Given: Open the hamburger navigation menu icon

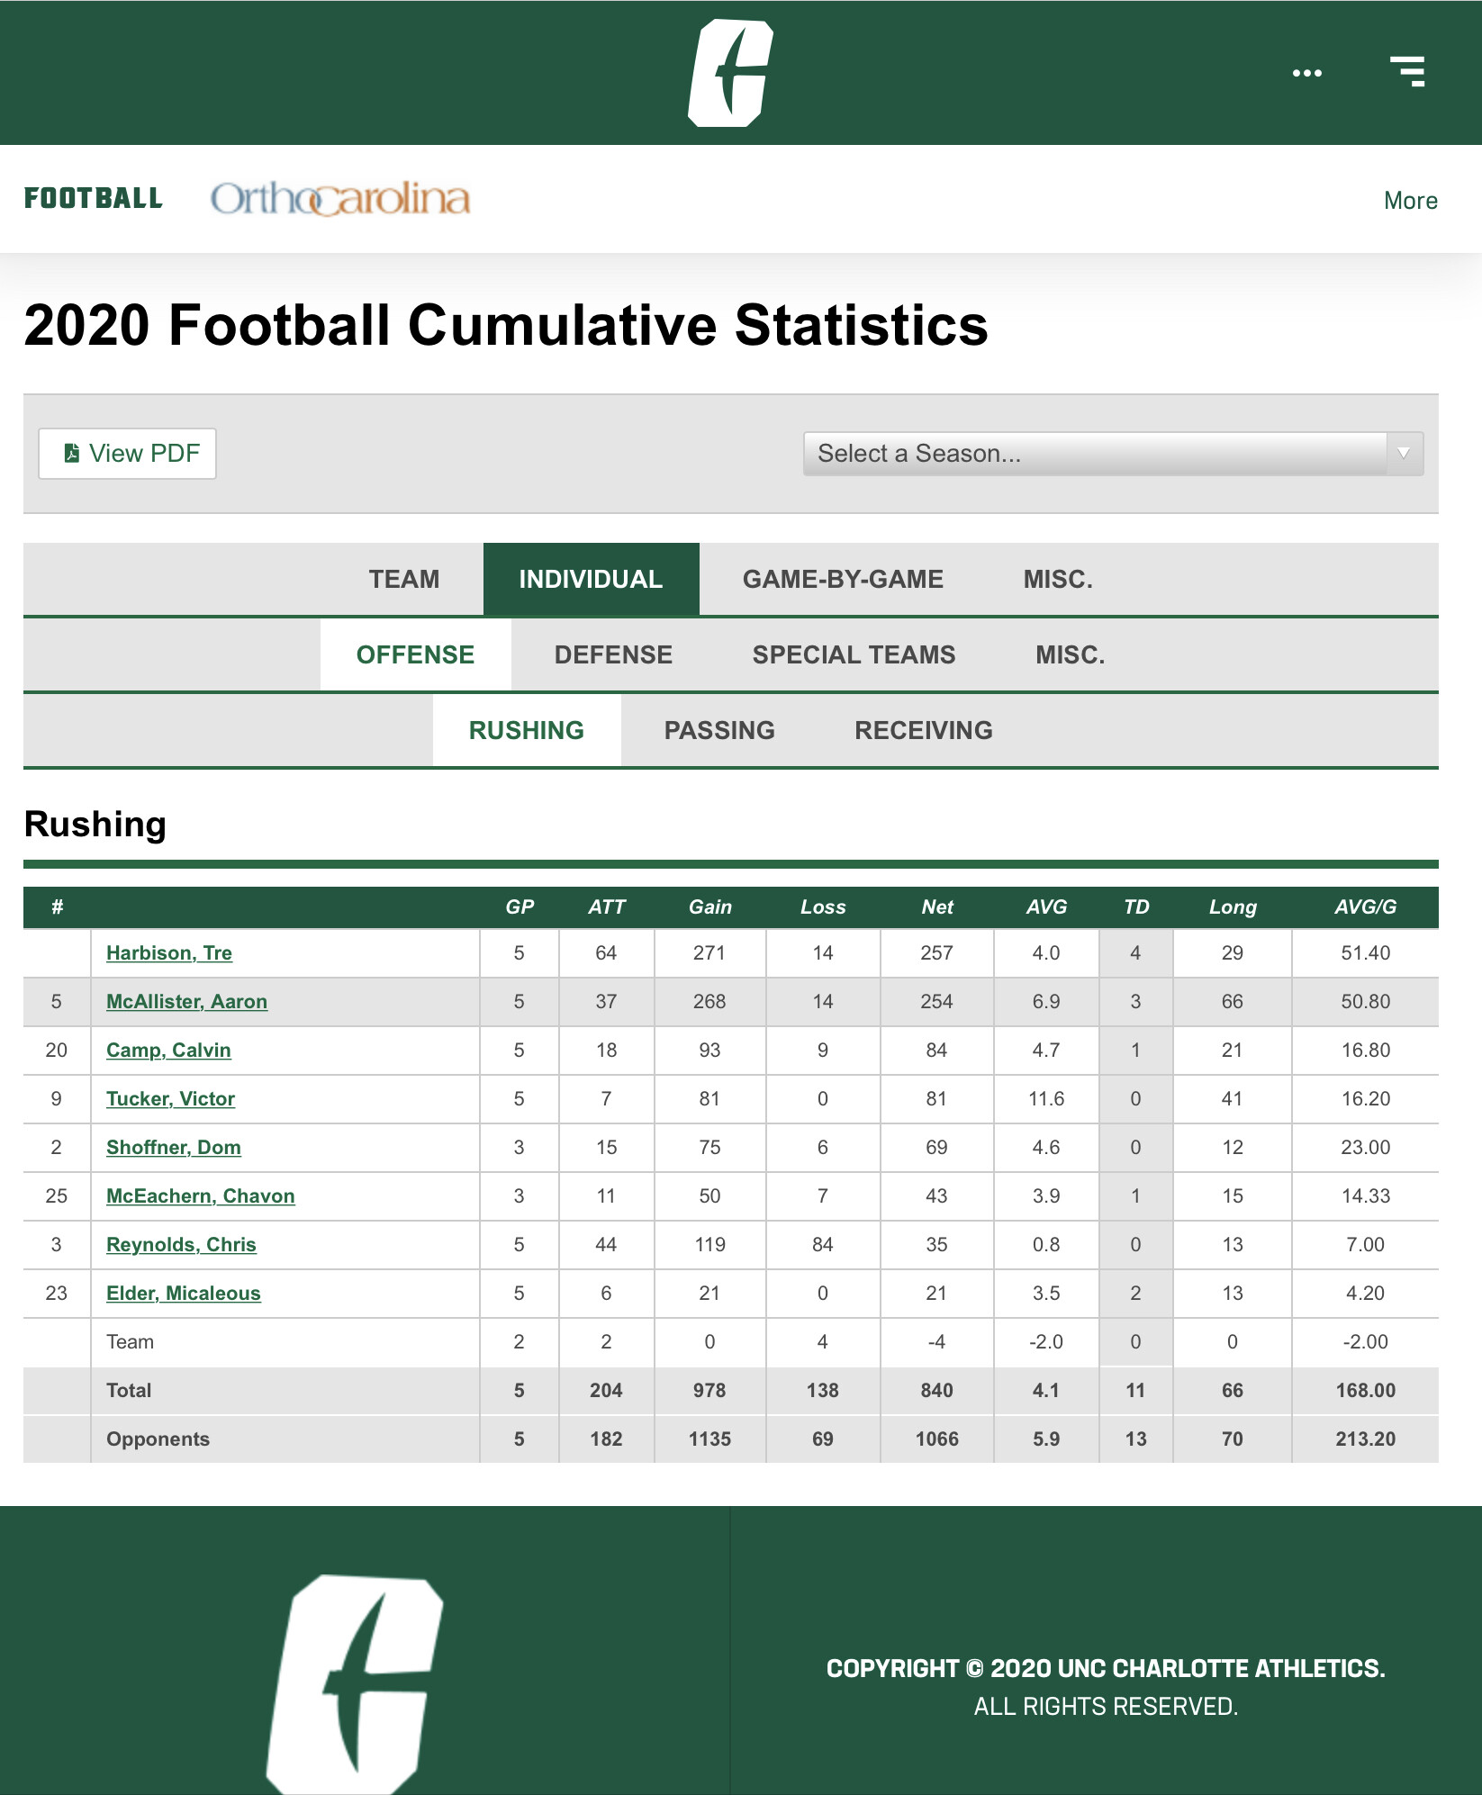Looking at the screenshot, I should 1407,72.
